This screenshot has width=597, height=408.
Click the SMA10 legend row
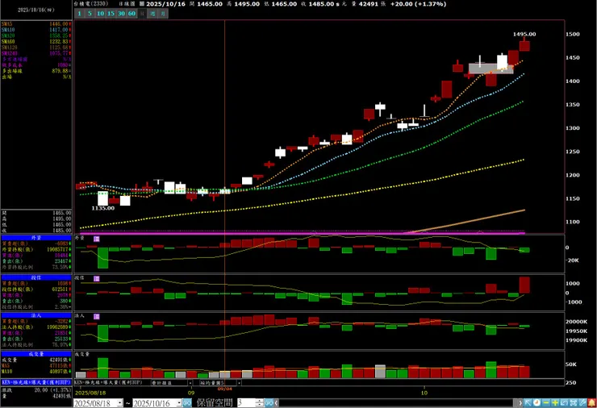(x=36, y=30)
